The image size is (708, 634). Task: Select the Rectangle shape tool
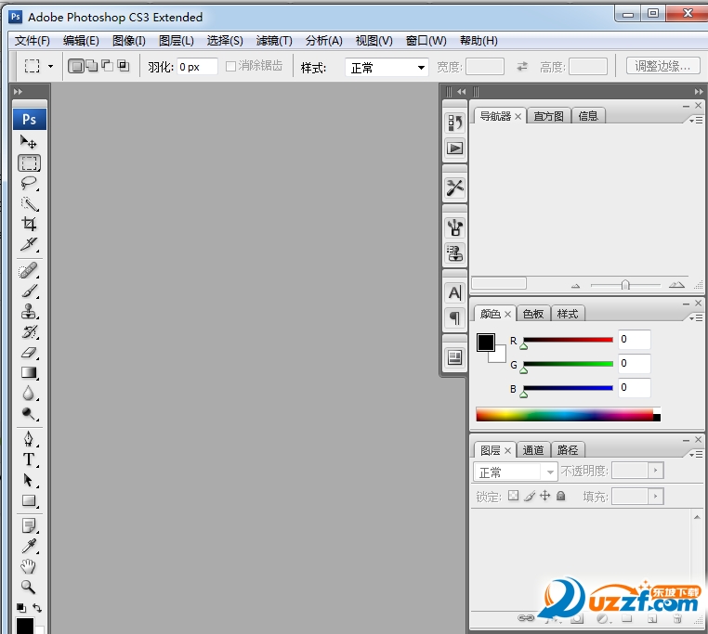click(x=29, y=500)
